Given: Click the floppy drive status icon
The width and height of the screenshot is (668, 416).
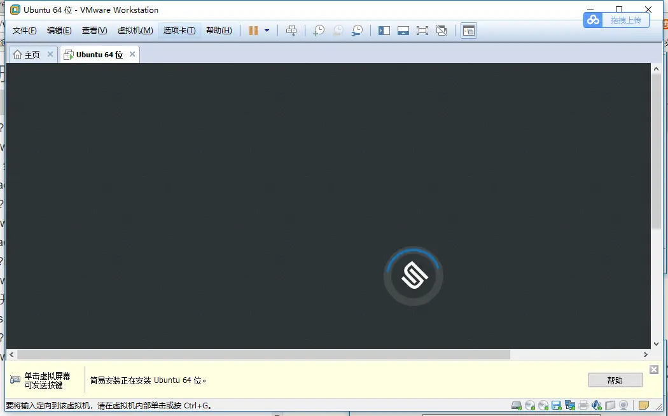Looking at the screenshot, I should 557,405.
